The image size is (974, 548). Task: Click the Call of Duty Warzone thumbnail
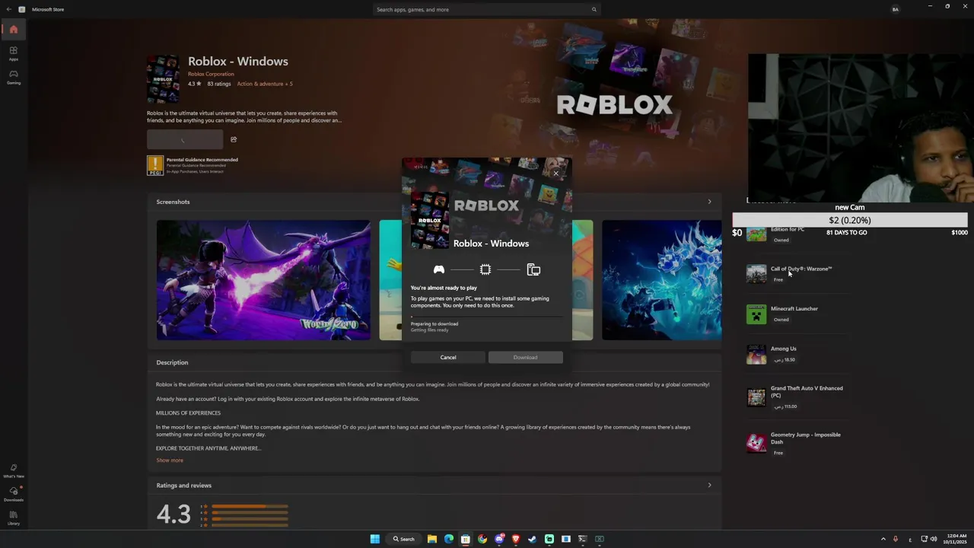(x=756, y=274)
